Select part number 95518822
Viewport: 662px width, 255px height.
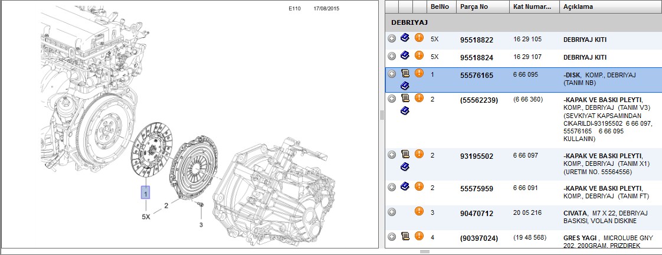(476, 40)
